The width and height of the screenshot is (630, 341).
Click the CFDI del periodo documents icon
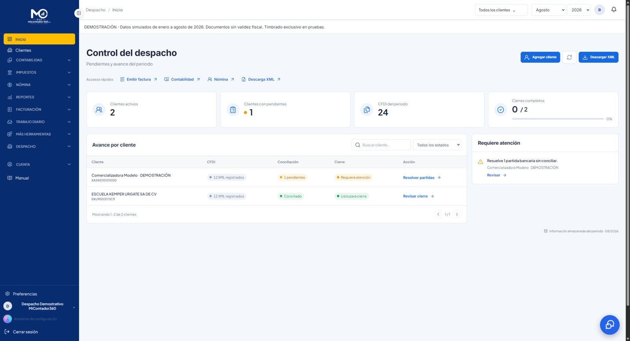pos(367,110)
